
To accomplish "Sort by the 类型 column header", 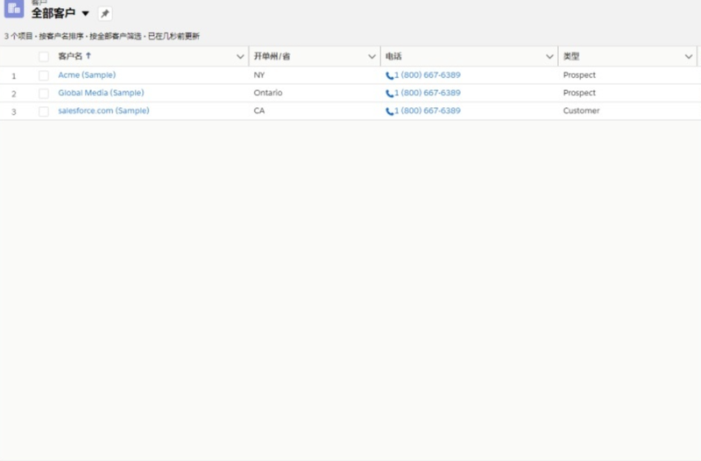I will 571,56.
